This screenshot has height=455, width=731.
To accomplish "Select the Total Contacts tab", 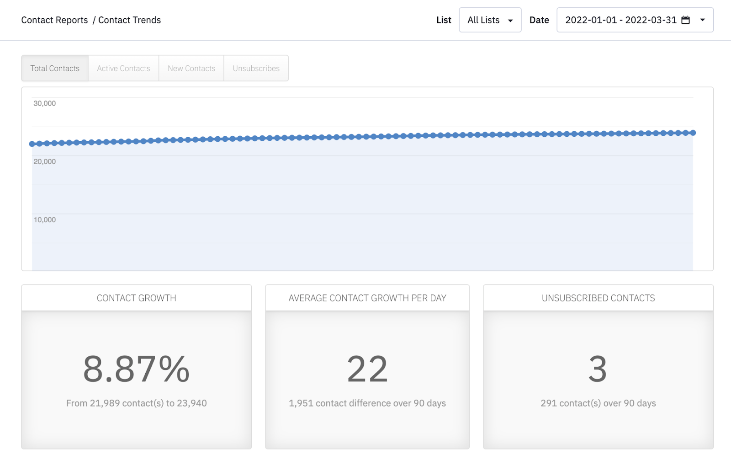I will (x=55, y=68).
